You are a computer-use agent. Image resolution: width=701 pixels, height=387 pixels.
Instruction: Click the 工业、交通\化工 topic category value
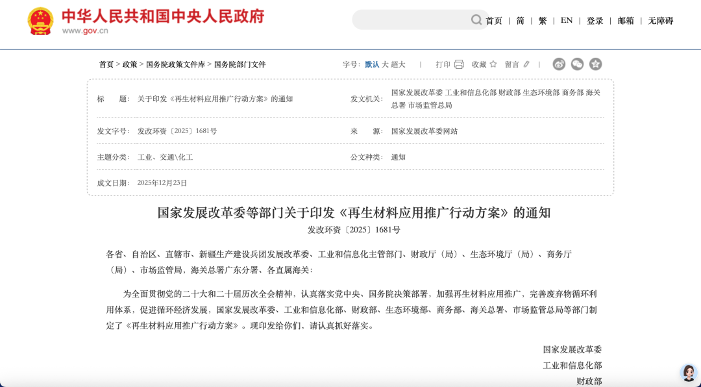(x=165, y=157)
